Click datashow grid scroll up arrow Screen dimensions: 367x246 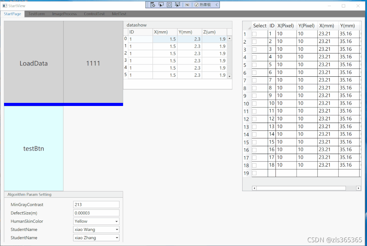[230, 39]
